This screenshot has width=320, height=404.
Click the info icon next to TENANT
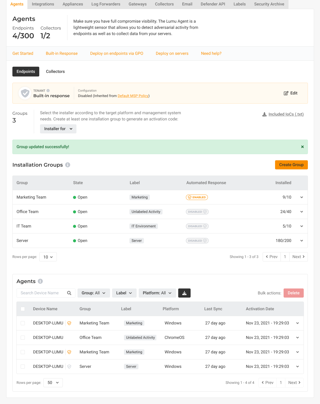click(48, 91)
